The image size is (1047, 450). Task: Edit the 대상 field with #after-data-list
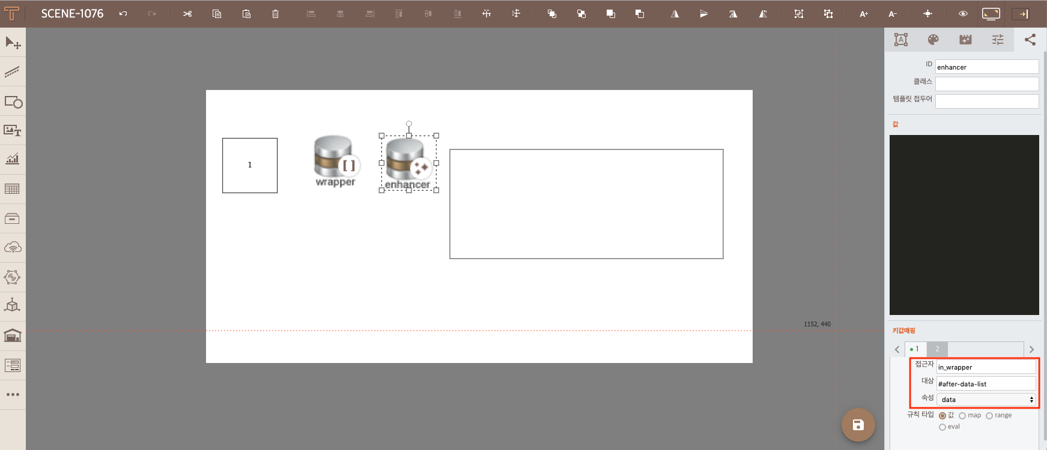pyautogui.click(x=986, y=383)
